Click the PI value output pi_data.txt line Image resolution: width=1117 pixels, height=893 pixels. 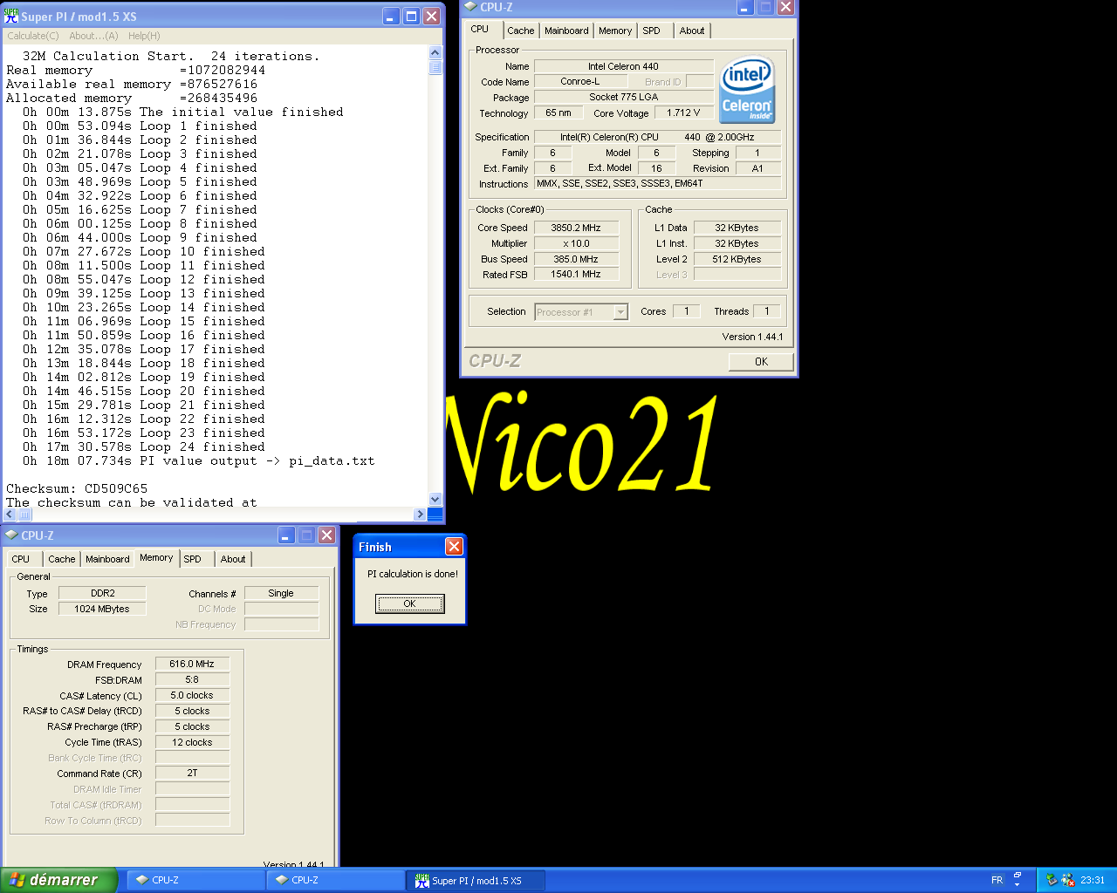click(199, 460)
